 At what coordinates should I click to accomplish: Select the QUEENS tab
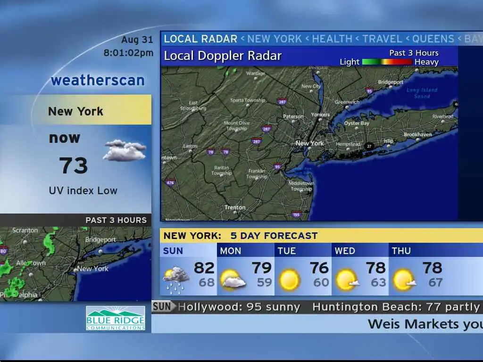pyautogui.click(x=433, y=39)
